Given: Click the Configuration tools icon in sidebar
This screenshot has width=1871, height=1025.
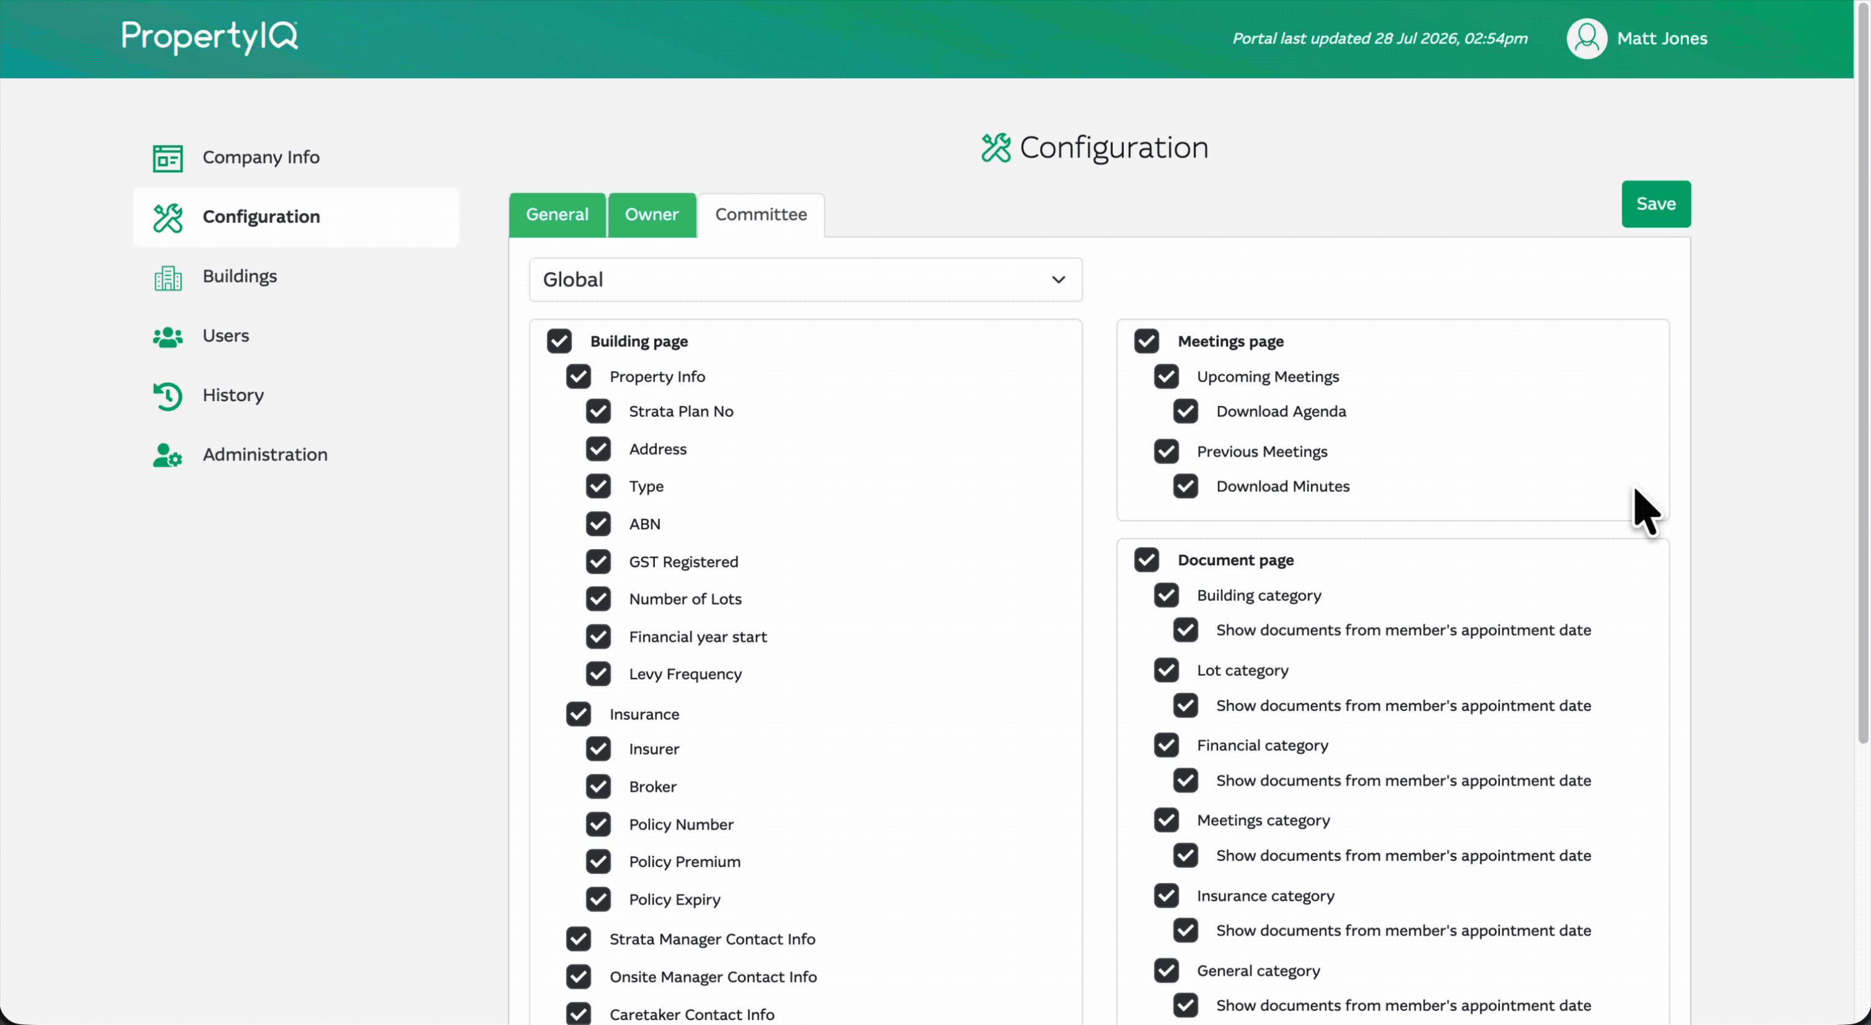Looking at the screenshot, I should coord(168,217).
